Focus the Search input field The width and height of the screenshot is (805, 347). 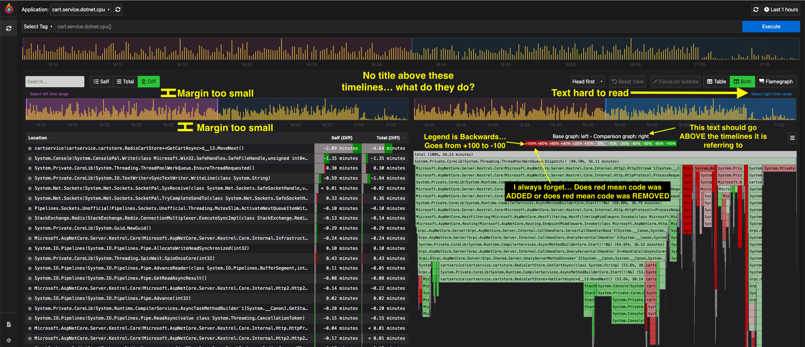point(55,81)
